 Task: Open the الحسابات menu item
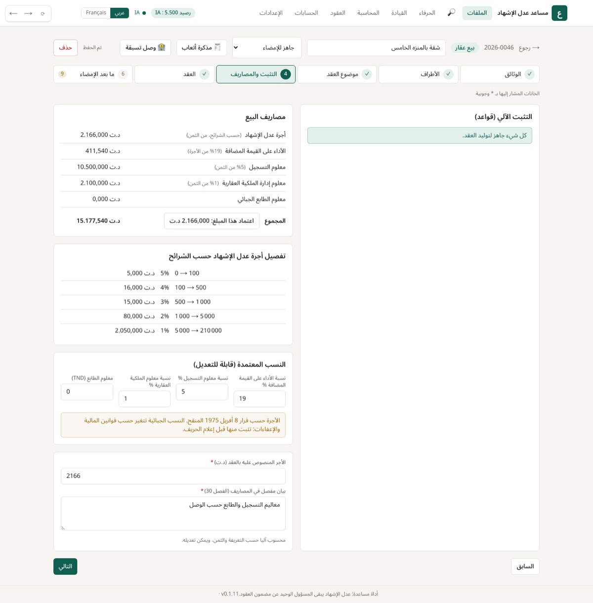click(x=306, y=13)
